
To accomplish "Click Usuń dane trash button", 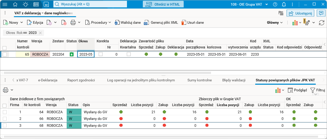I will point(192,22).
